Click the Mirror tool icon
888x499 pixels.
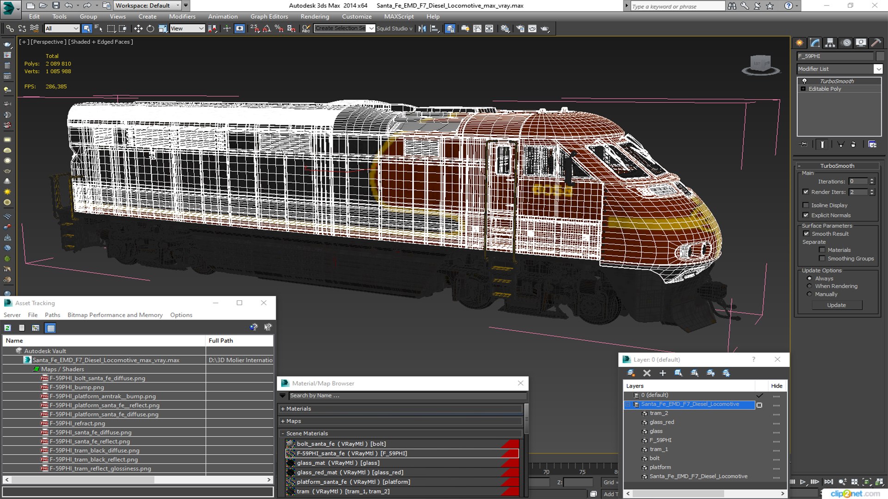coord(422,29)
